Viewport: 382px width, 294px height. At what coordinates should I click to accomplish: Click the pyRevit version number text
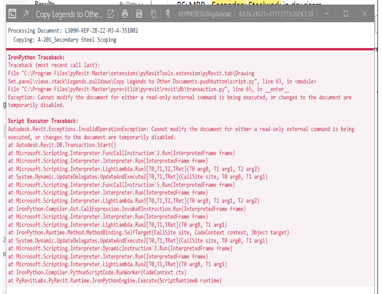coord(276,14)
